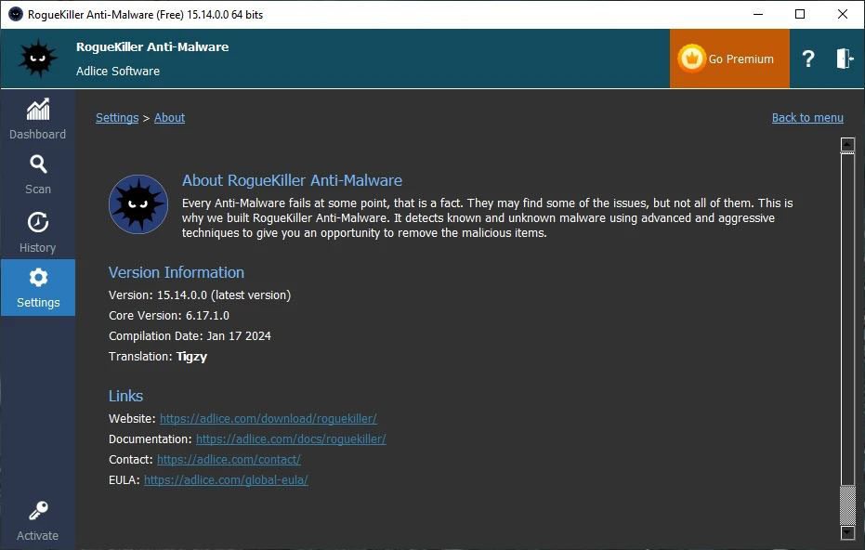Click the title bar application icon
This screenshot has width=865, height=550.
coord(16,14)
